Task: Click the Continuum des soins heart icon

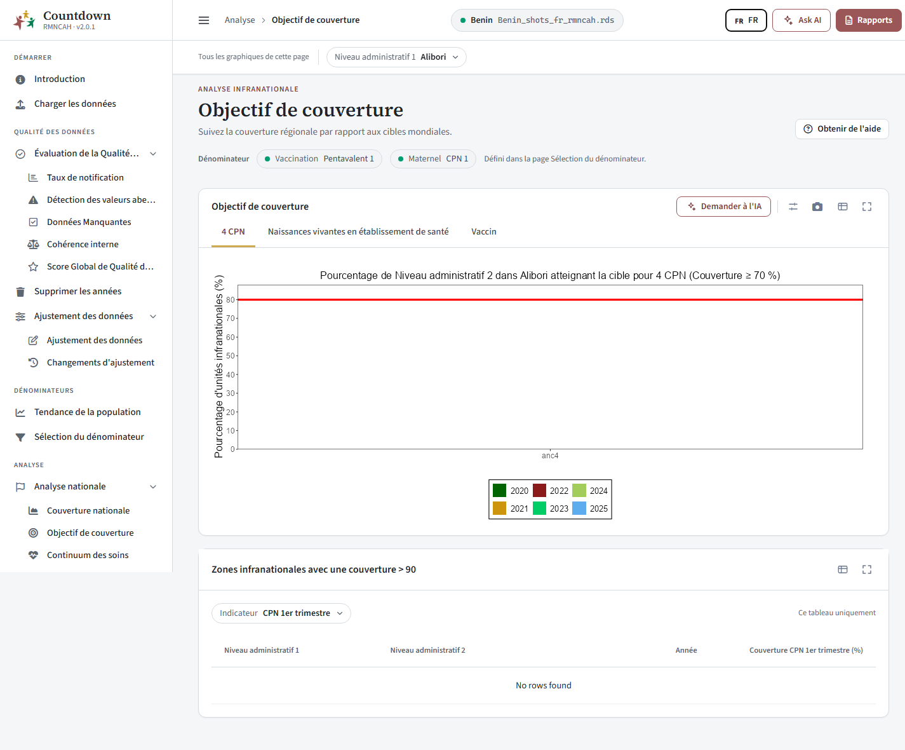Action: click(33, 556)
